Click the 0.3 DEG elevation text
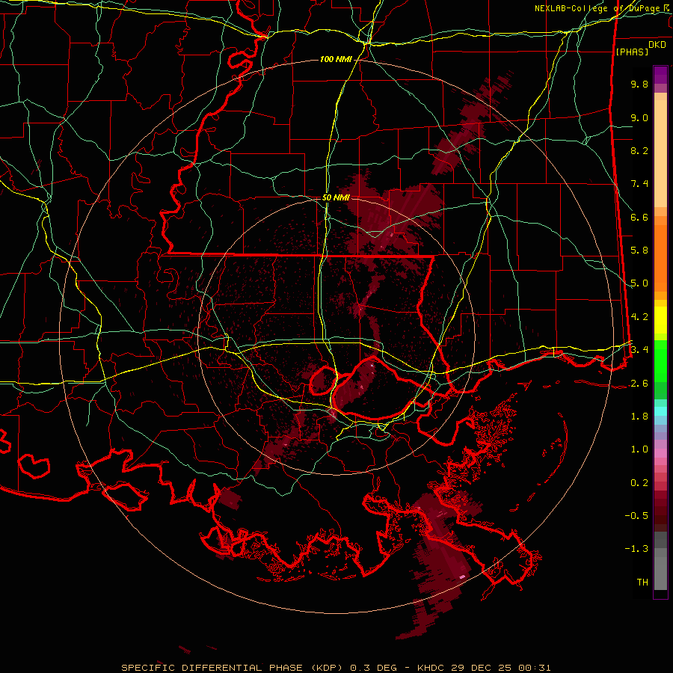This screenshot has height=673, width=673. point(375,668)
